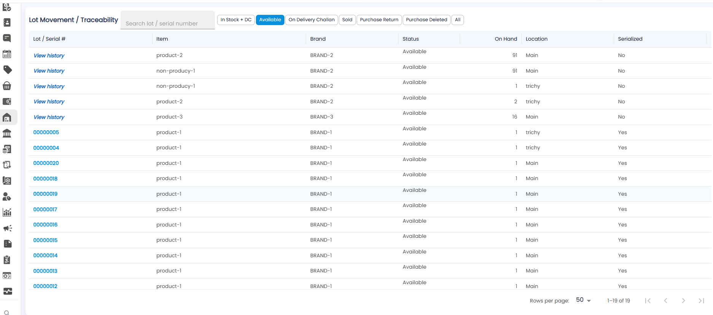Open the user with tag sidebar icon

[x=7, y=196]
